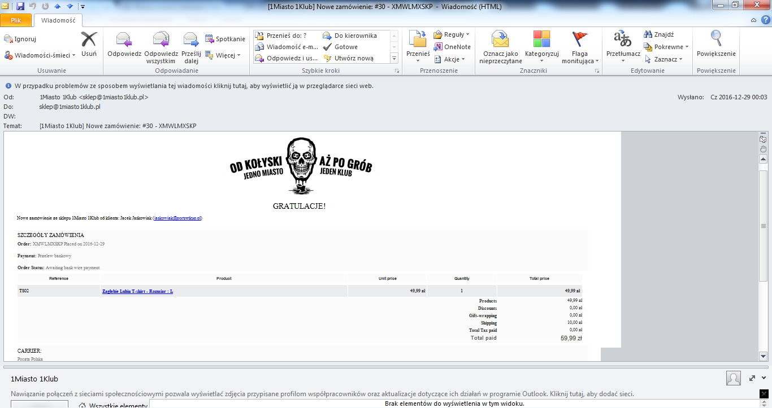
Task: Open the Szybkie kroki dialog launcher
Action: [397, 71]
